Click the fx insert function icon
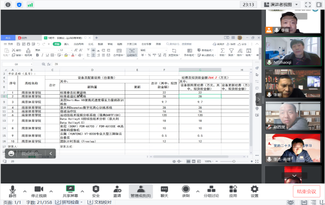325x205 pixels. (x=49, y=64)
